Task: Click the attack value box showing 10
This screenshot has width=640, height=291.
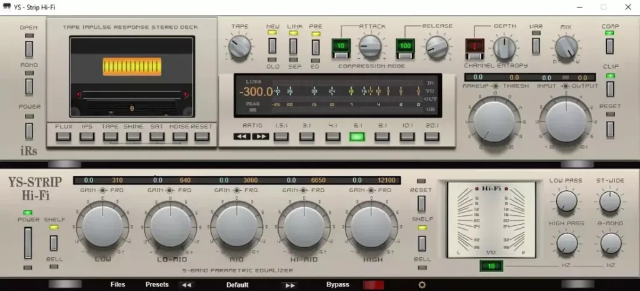Action: point(341,46)
